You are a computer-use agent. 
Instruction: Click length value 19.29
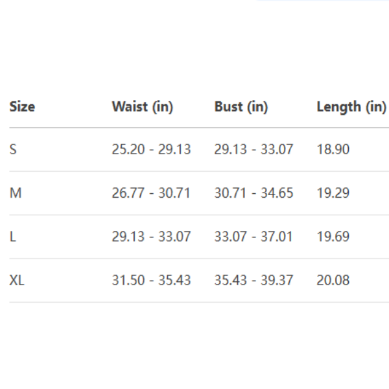pos(333,193)
